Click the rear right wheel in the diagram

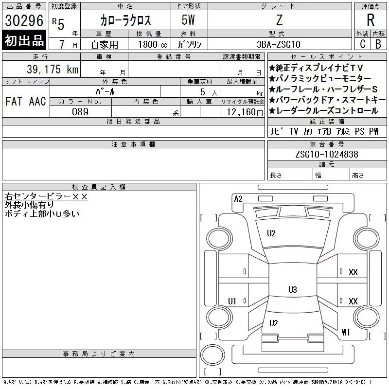(x=367, y=317)
